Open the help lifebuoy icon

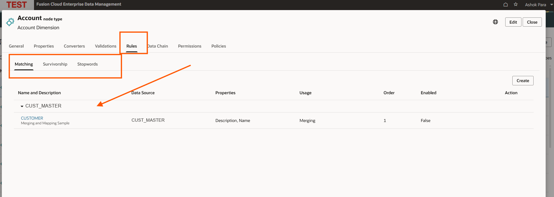[x=495, y=22]
